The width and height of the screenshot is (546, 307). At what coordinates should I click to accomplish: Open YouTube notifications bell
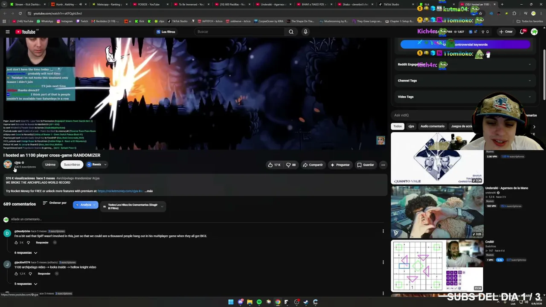522,32
